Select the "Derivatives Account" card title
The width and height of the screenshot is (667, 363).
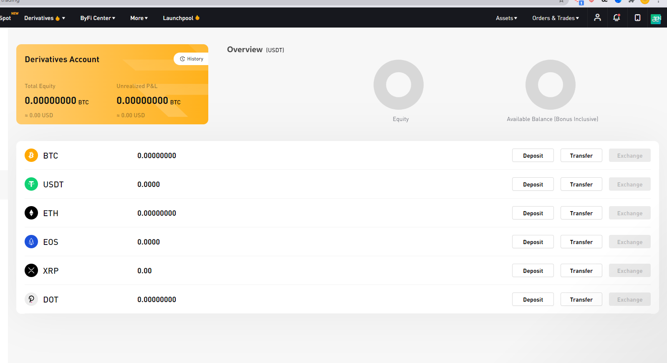(62, 59)
